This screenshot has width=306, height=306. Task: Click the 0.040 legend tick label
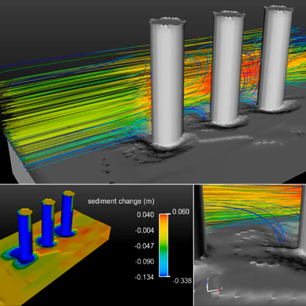(145, 215)
